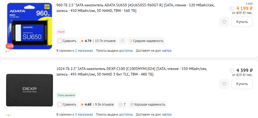258x118 pixels.
Task: Buy ADATA SU650 with Купить button
Action: click(242, 22)
